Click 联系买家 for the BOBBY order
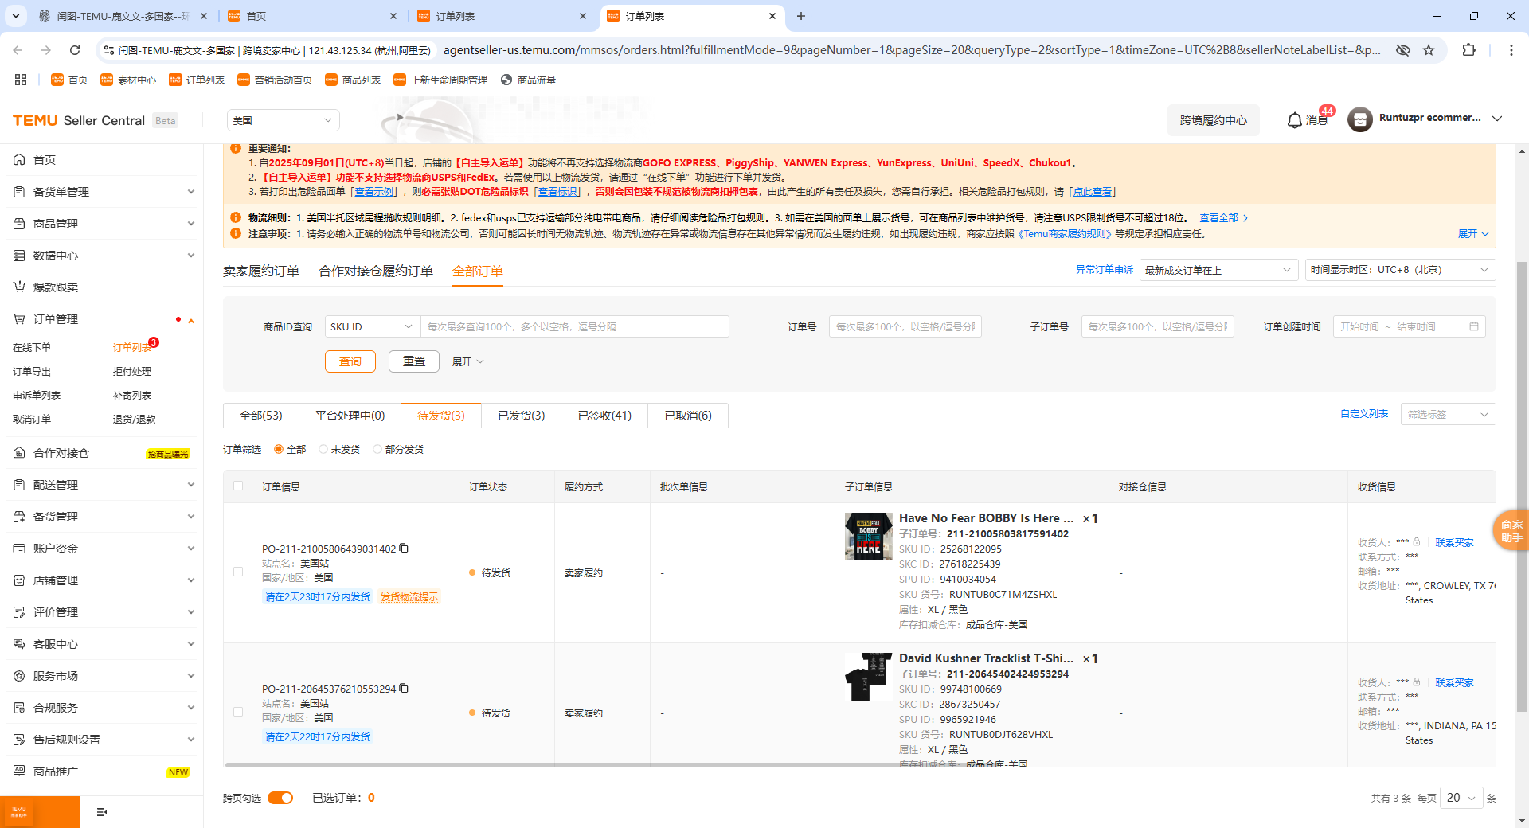The image size is (1529, 828). 1453,542
